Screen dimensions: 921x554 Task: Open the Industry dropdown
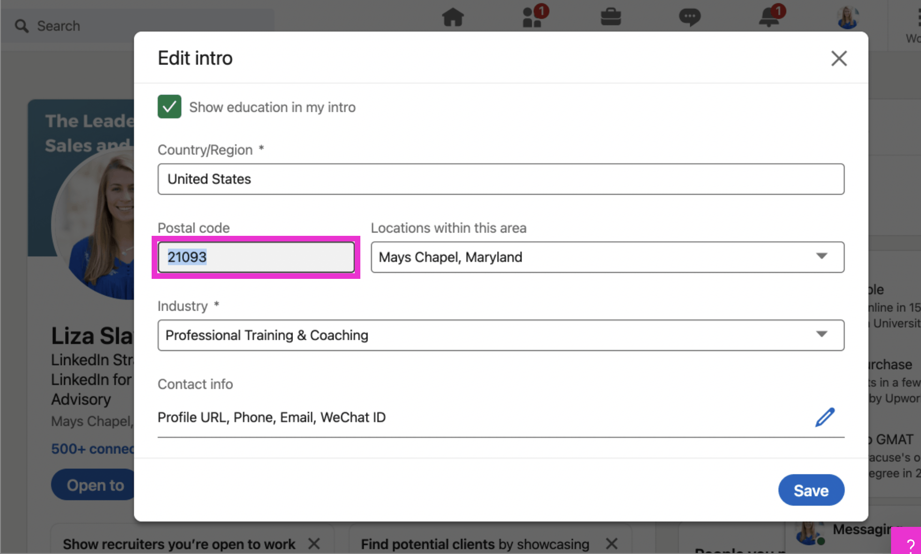pos(501,335)
